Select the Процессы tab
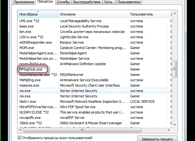This screenshot has height=141, width=195. tap(45, 2)
